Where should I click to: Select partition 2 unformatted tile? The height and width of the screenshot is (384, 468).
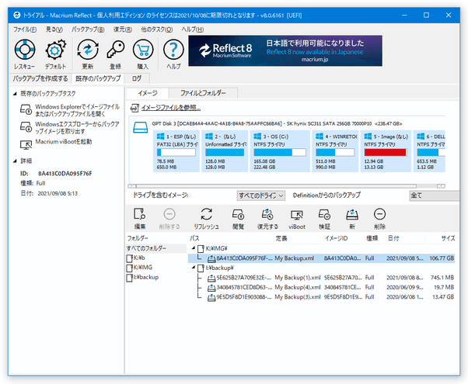coord(225,151)
